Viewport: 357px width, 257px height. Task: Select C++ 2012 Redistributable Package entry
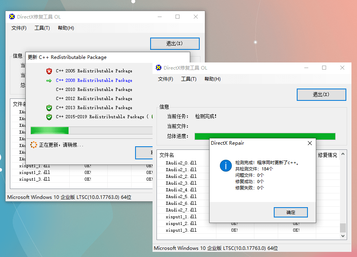coord(94,98)
